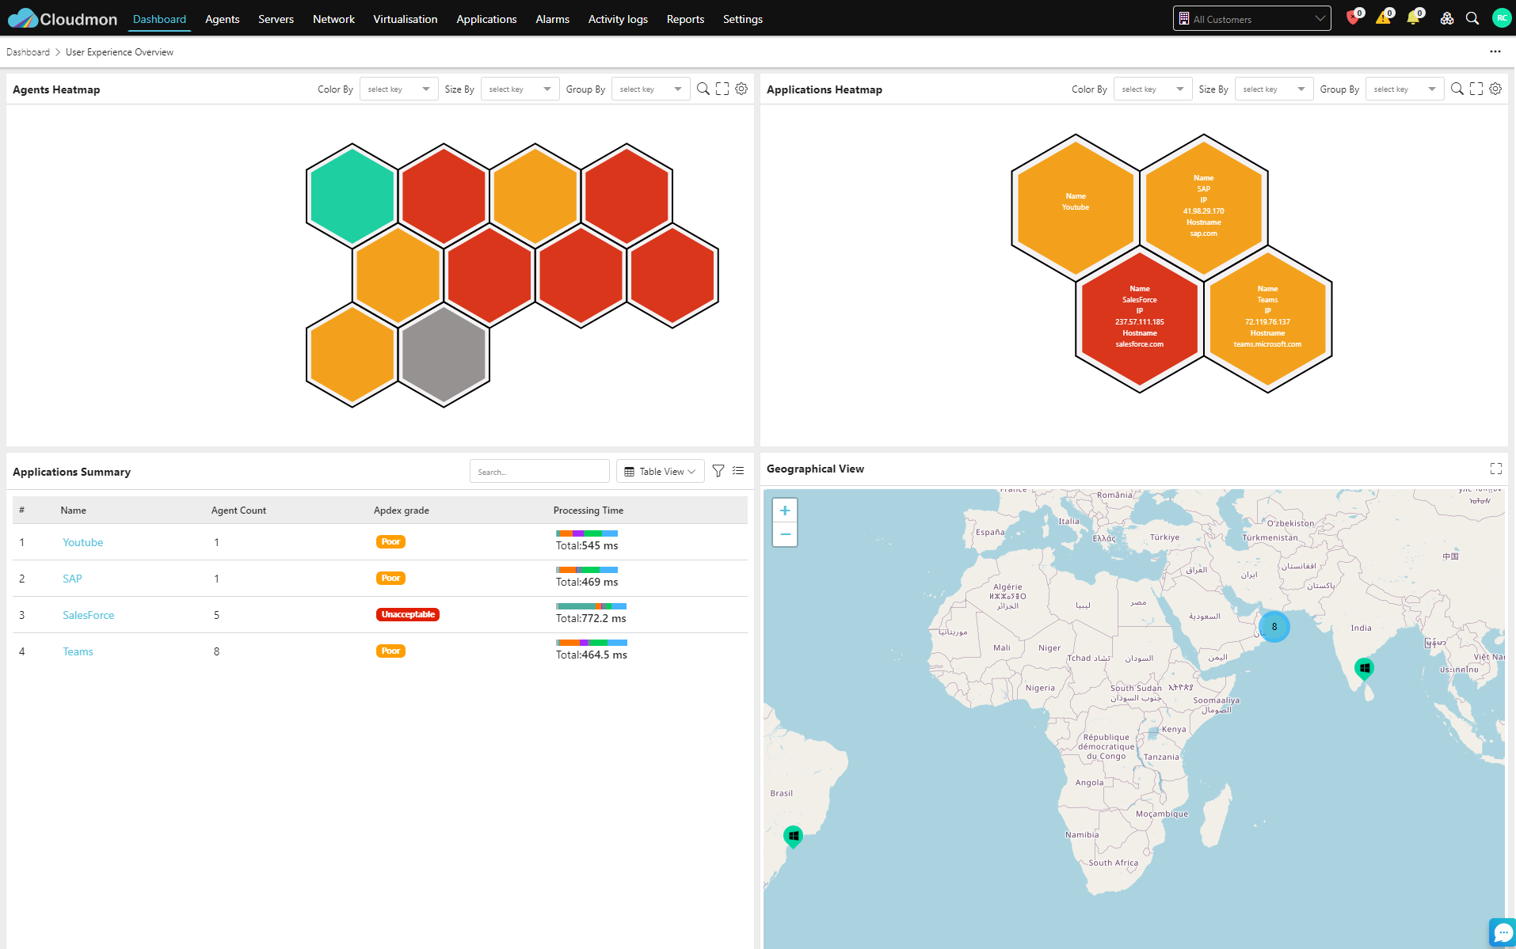
Task: Open the Settings menu
Action: pyautogui.click(x=742, y=19)
